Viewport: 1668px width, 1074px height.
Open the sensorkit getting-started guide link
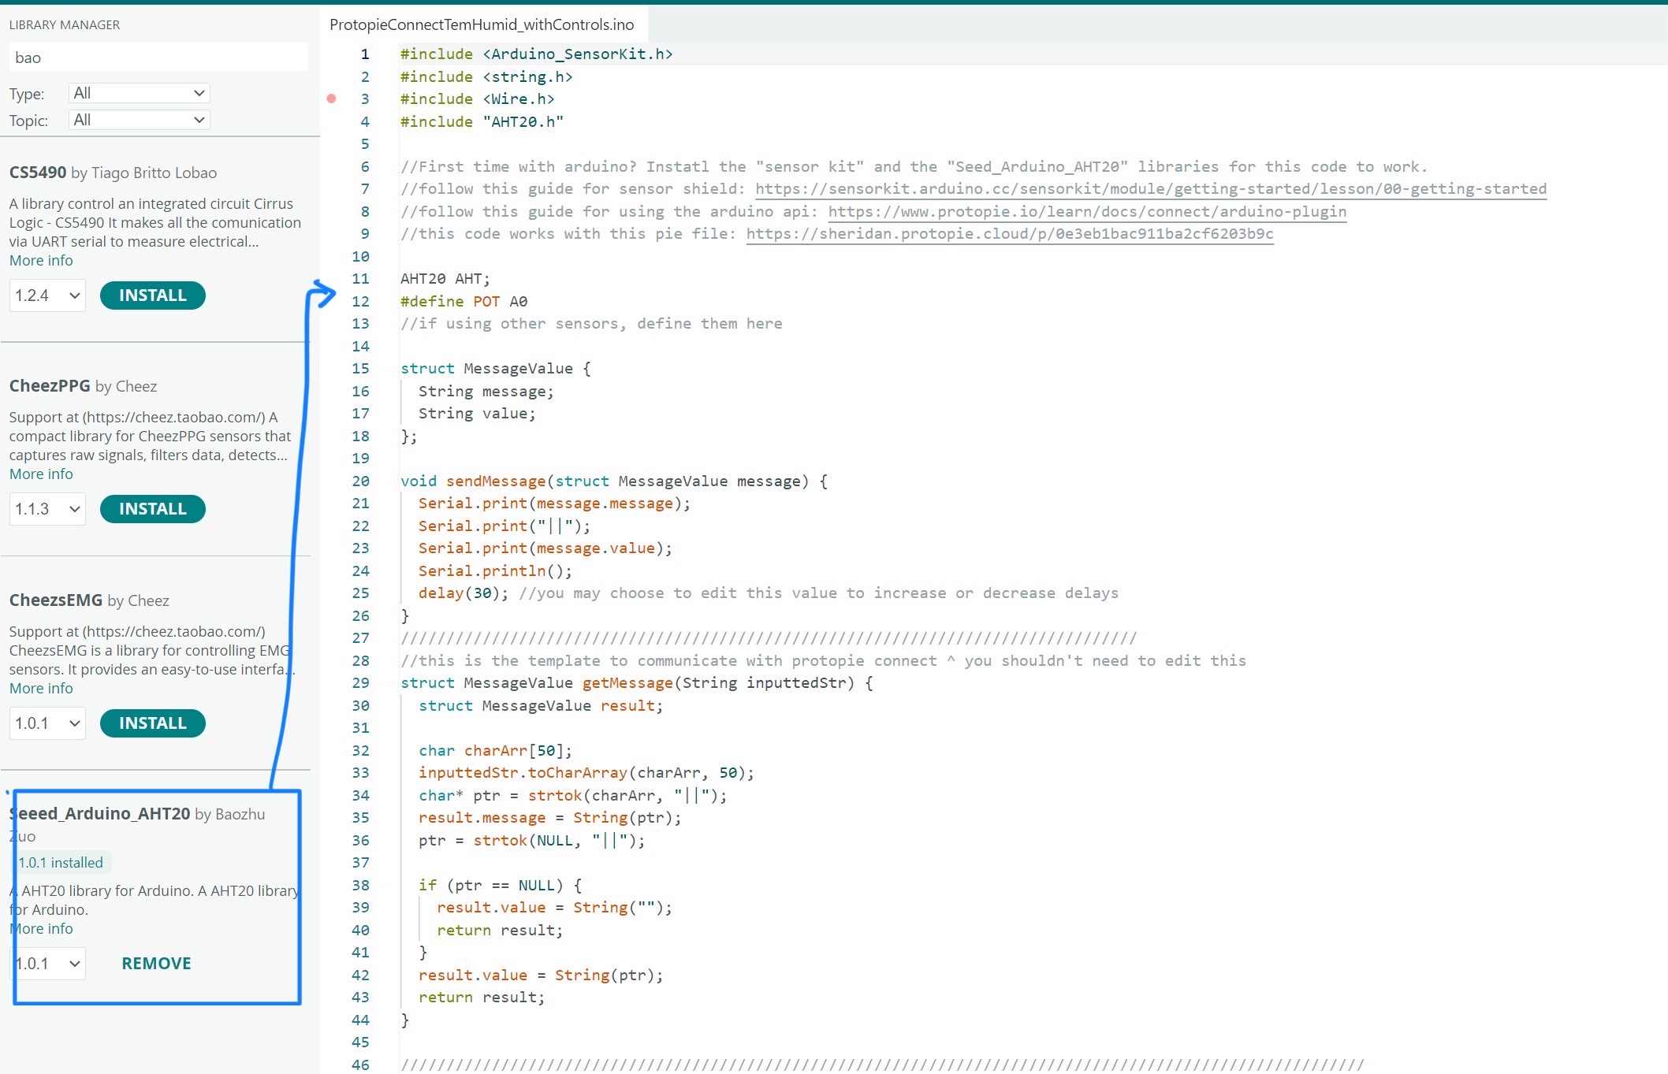click(1149, 188)
